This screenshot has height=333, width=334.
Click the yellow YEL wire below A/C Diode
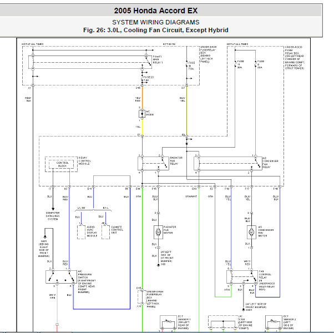[x=142, y=127]
